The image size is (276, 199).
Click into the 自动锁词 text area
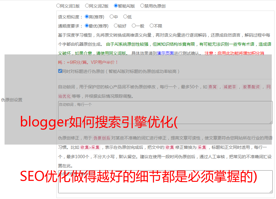click(165, 113)
